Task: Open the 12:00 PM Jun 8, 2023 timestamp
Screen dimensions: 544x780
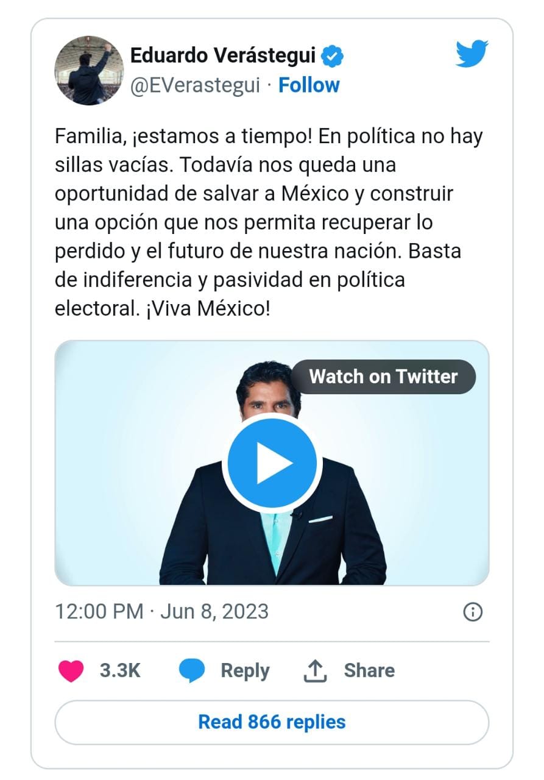Action: click(x=161, y=611)
